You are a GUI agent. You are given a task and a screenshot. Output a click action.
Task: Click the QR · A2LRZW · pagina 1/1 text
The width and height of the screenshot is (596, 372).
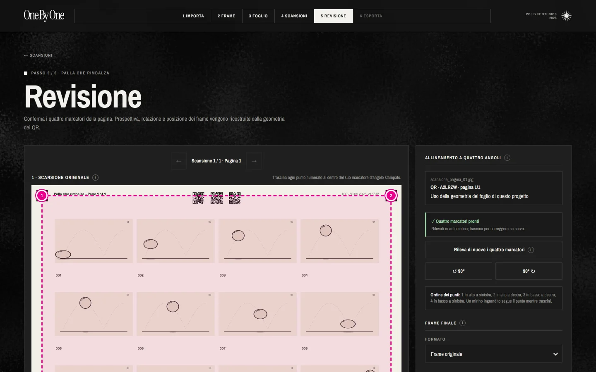coord(455,187)
